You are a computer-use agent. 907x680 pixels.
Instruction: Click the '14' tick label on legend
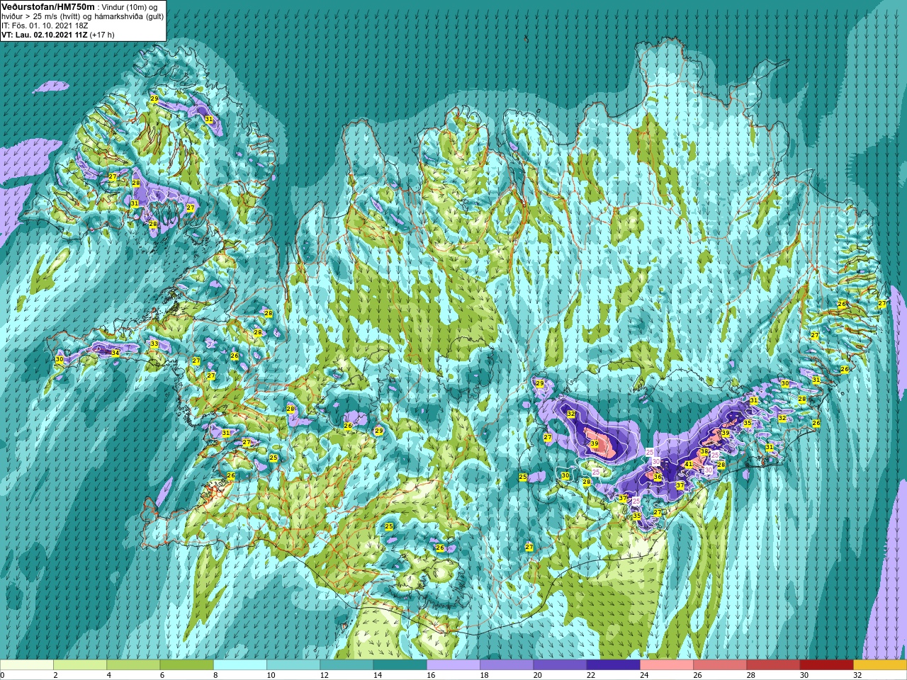[378, 675]
